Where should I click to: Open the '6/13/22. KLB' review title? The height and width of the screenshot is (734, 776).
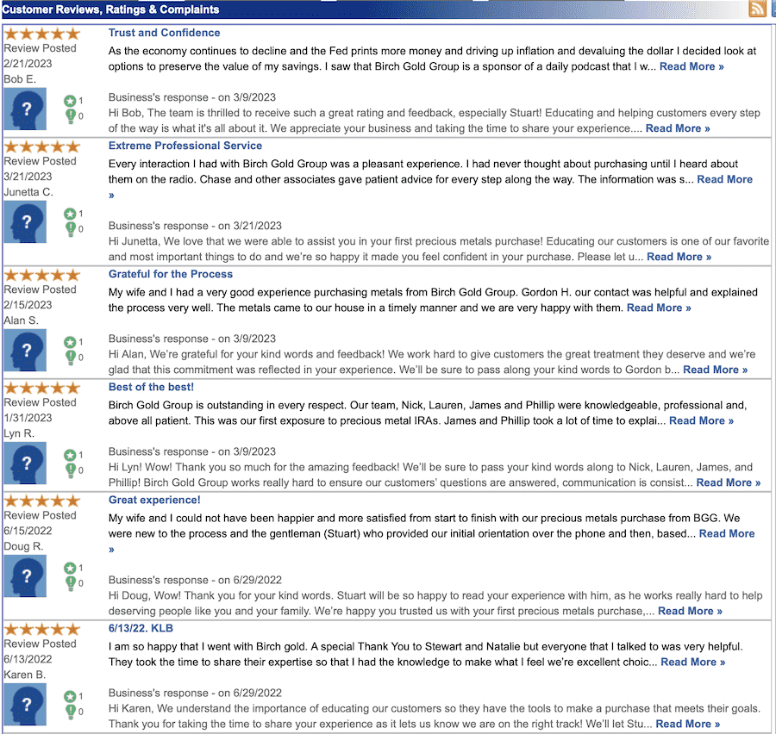point(141,628)
